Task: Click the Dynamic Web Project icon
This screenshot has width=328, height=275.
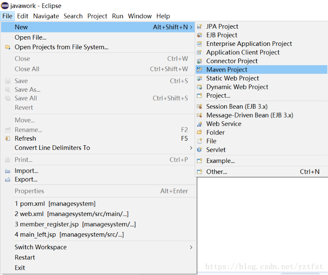Action: pos(199,87)
